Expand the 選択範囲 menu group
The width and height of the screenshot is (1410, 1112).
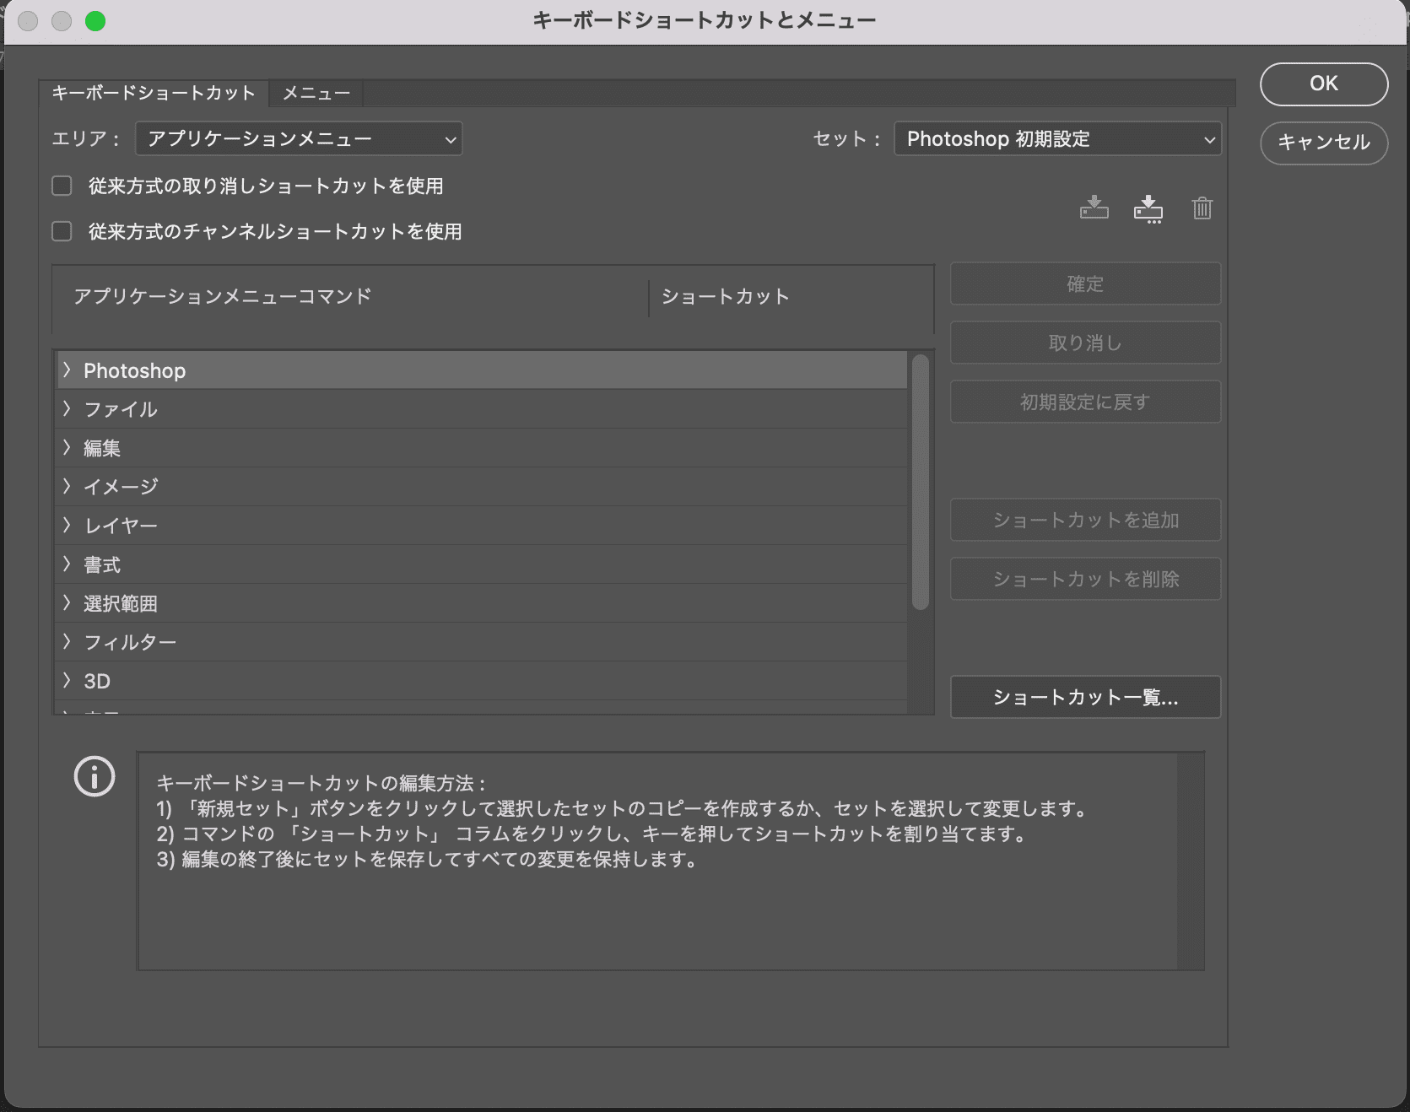pos(67,602)
